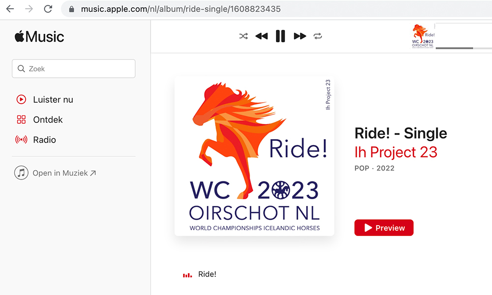
Task: Focus the Zoek search field
Action: (74, 69)
